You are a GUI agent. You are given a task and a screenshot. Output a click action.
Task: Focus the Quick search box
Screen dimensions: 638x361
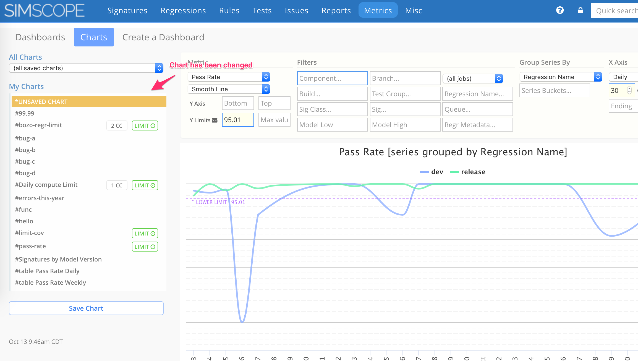click(614, 11)
